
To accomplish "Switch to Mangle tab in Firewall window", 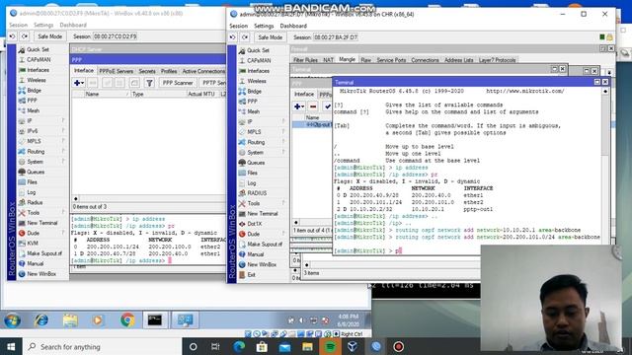I will click(347, 59).
